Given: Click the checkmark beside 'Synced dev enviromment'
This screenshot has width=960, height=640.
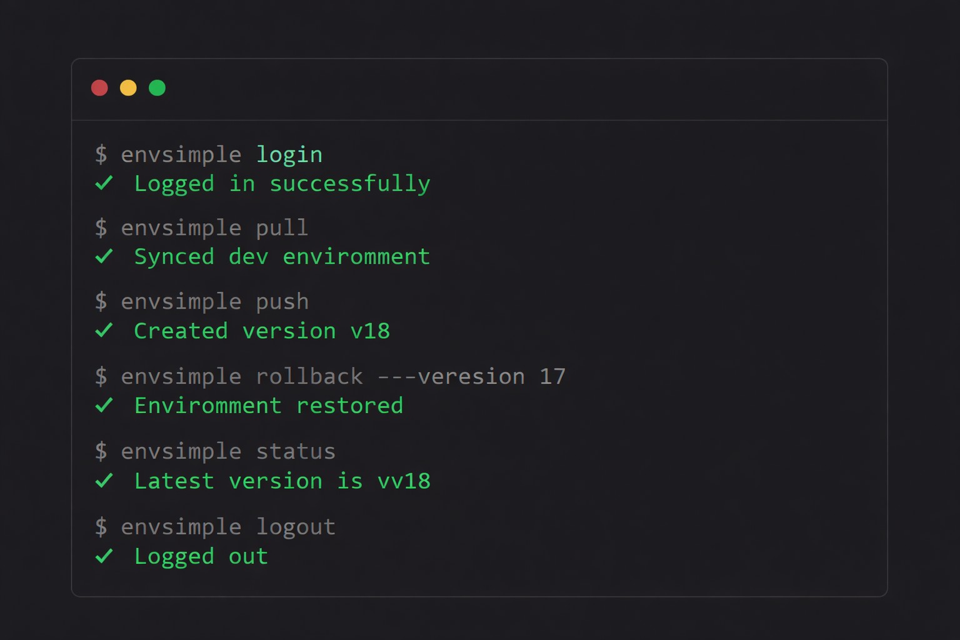Looking at the screenshot, I should (x=104, y=256).
